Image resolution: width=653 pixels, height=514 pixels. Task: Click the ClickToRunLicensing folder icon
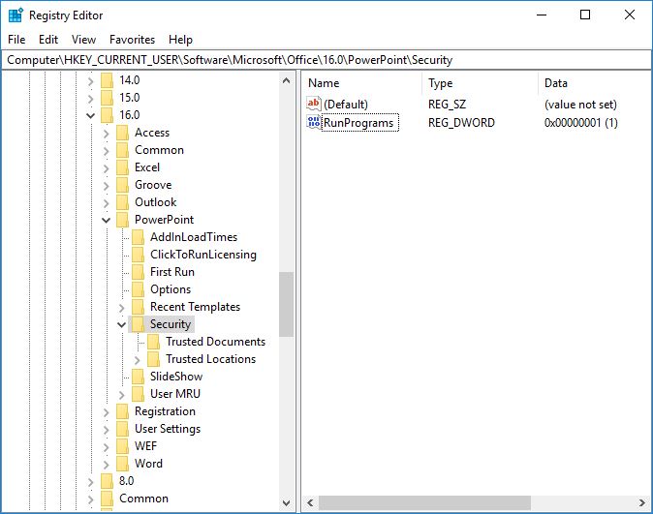click(x=138, y=255)
